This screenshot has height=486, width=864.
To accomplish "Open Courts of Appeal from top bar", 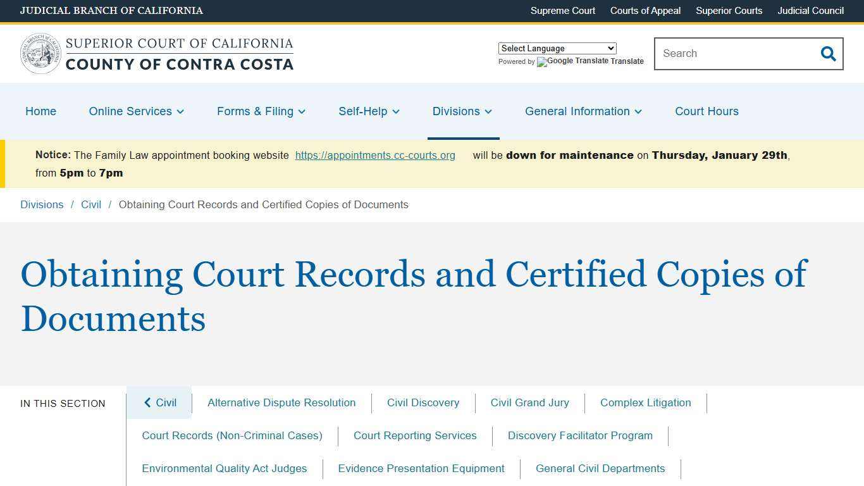I will (x=645, y=11).
